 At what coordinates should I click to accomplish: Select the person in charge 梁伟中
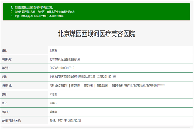pyautogui.click(x=53, y=112)
